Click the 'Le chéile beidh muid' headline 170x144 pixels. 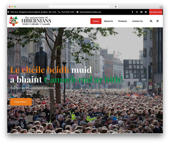point(51,70)
